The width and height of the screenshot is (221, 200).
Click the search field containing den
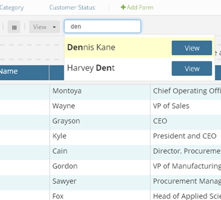103,26
